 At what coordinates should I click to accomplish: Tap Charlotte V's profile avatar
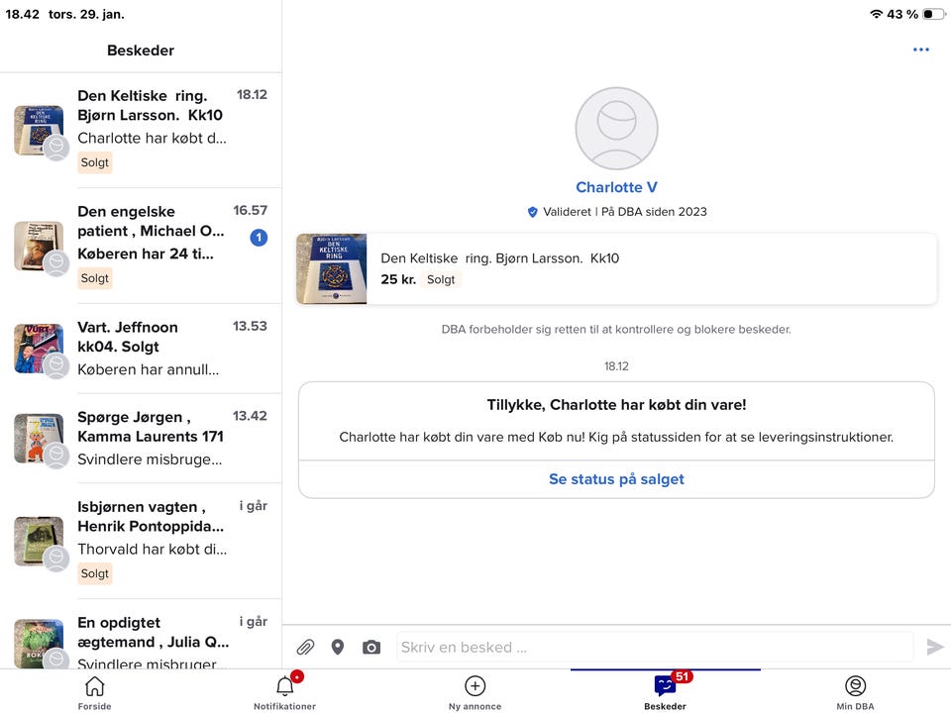(x=616, y=129)
